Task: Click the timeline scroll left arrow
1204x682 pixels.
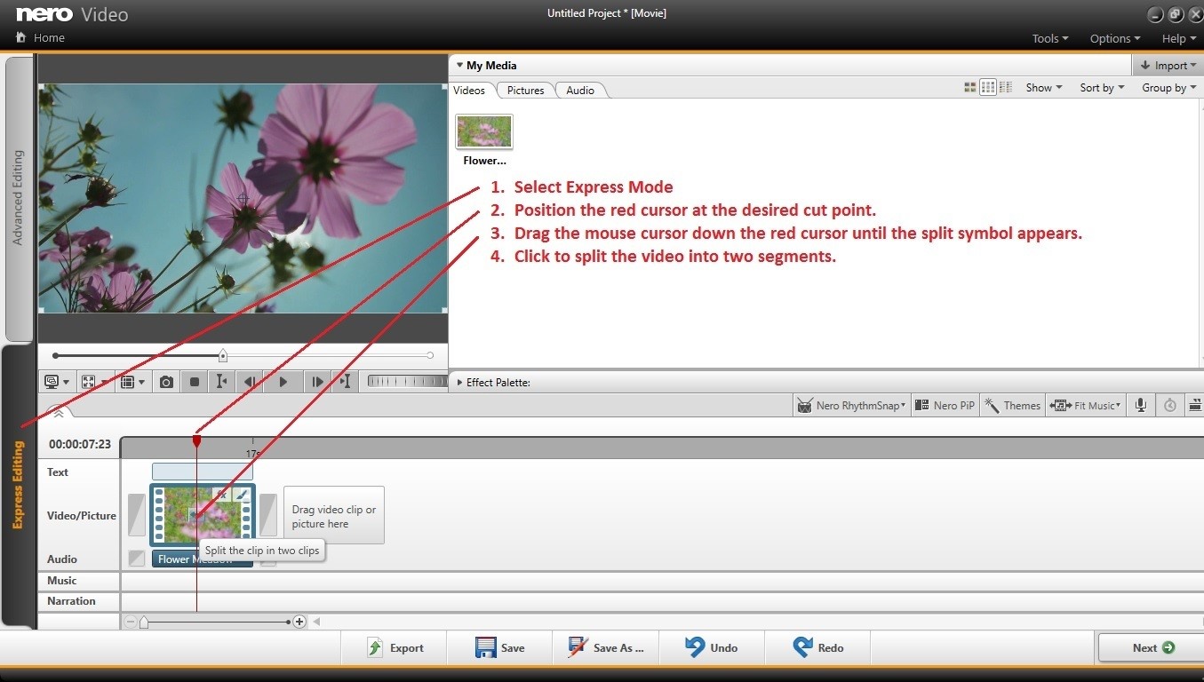Action: coord(316,622)
